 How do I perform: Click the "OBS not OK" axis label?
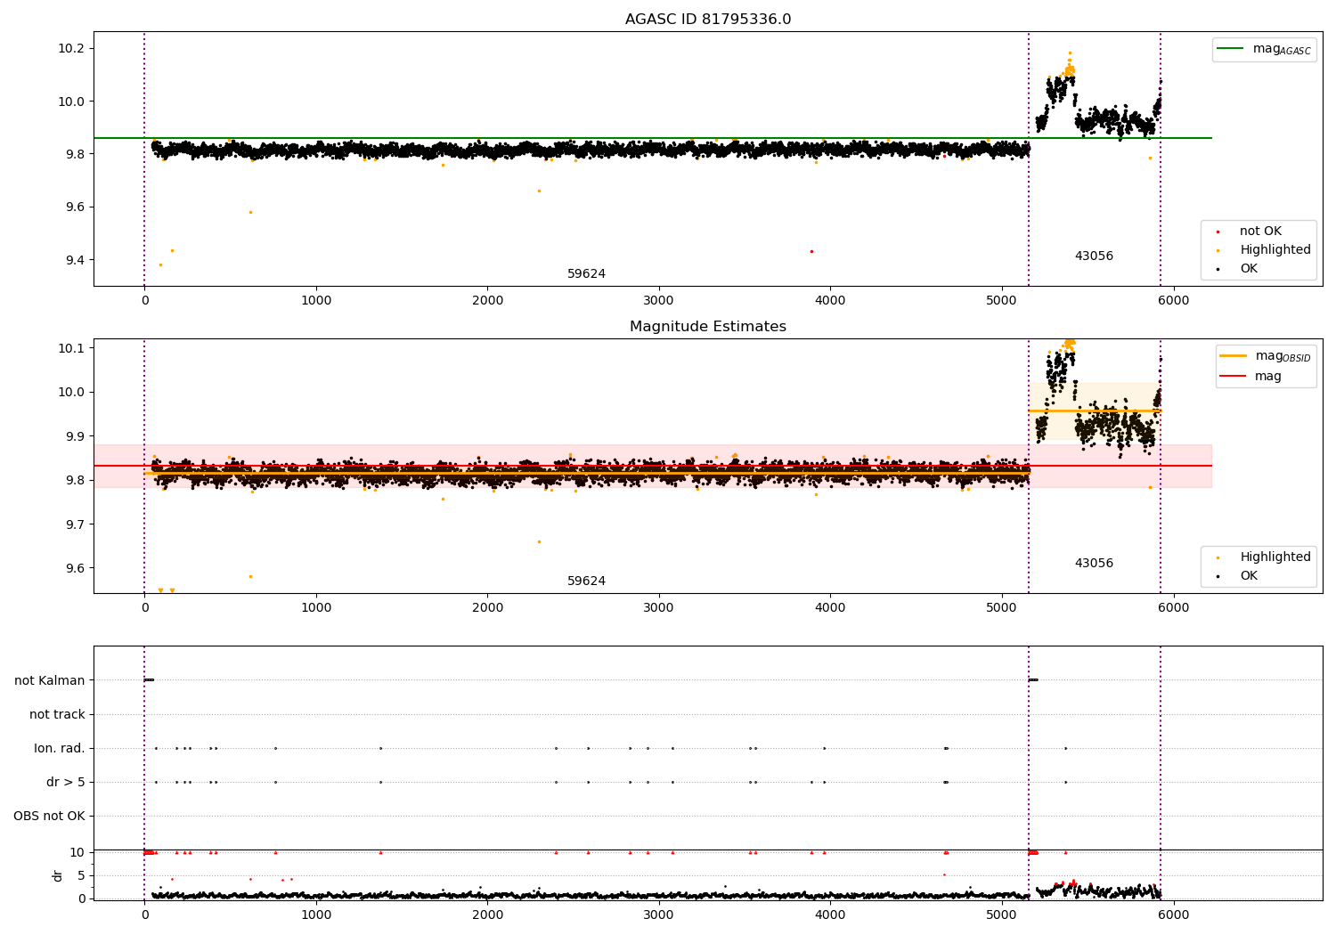coord(49,816)
